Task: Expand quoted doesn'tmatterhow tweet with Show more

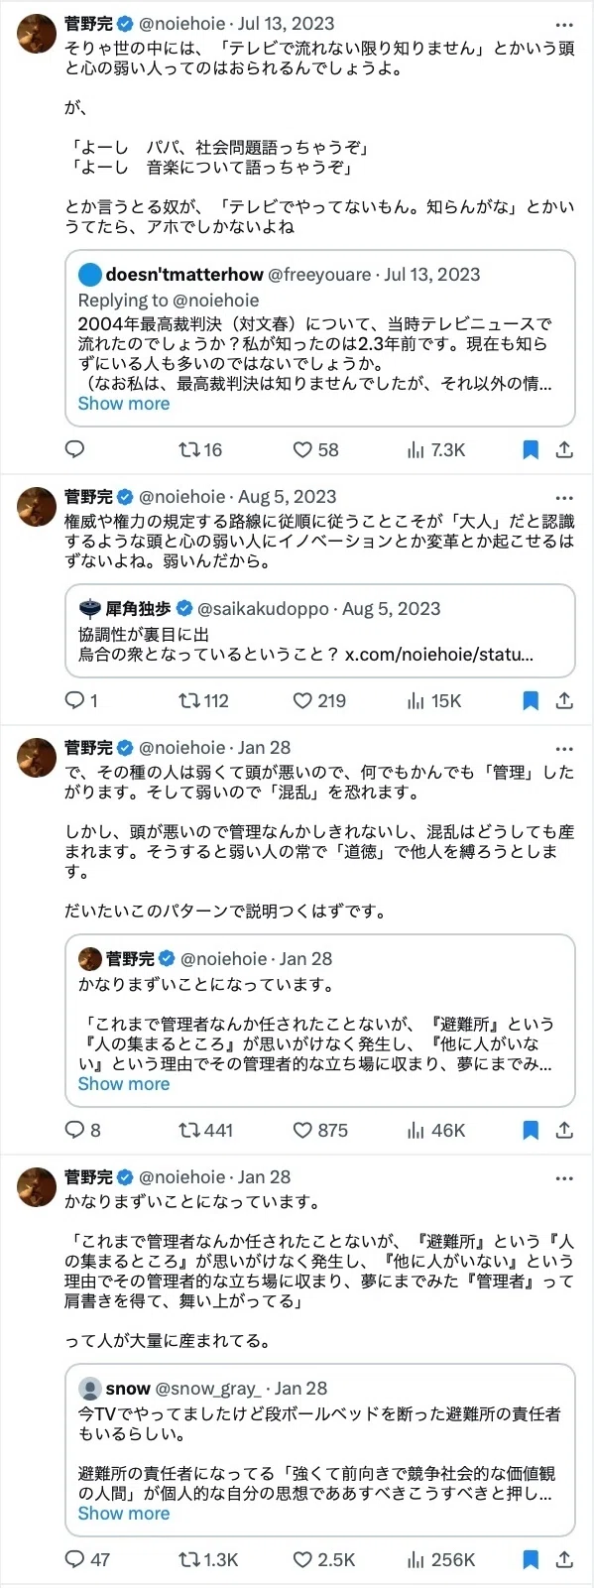Action: tap(124, 404)
